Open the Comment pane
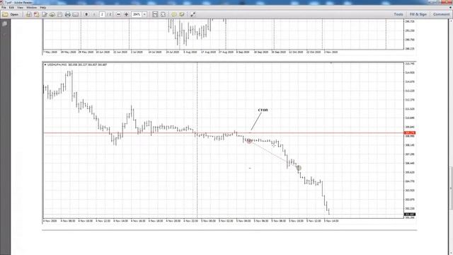This screenshot has height=255, width=453. tap(441, 14)
